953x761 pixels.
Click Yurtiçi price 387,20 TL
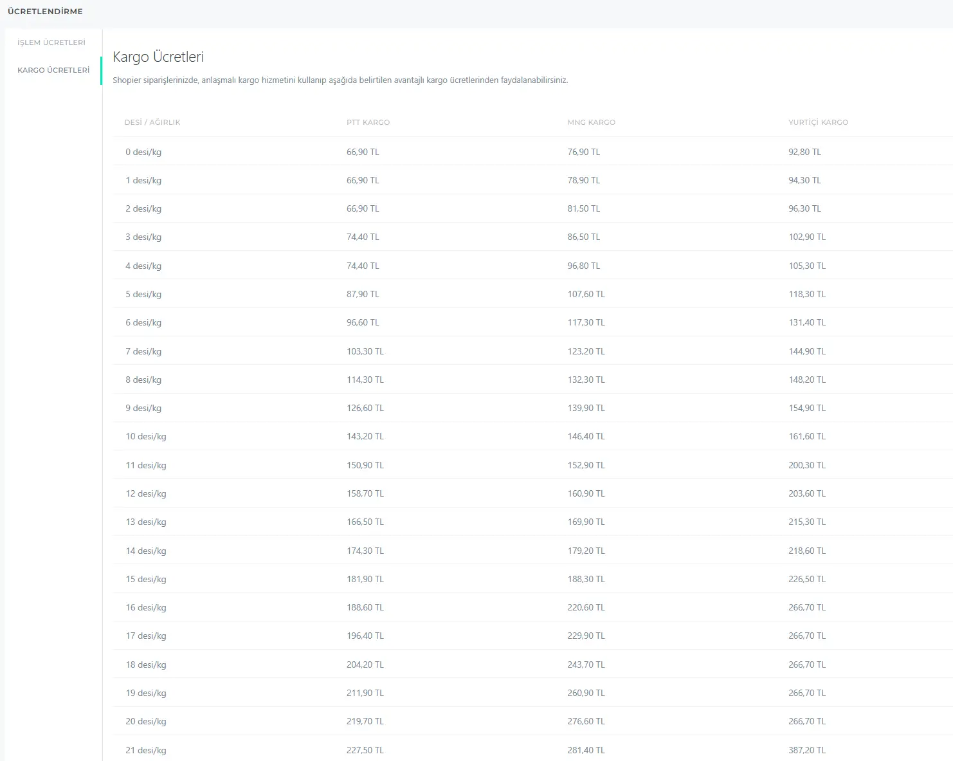click(x=807, y=751)
